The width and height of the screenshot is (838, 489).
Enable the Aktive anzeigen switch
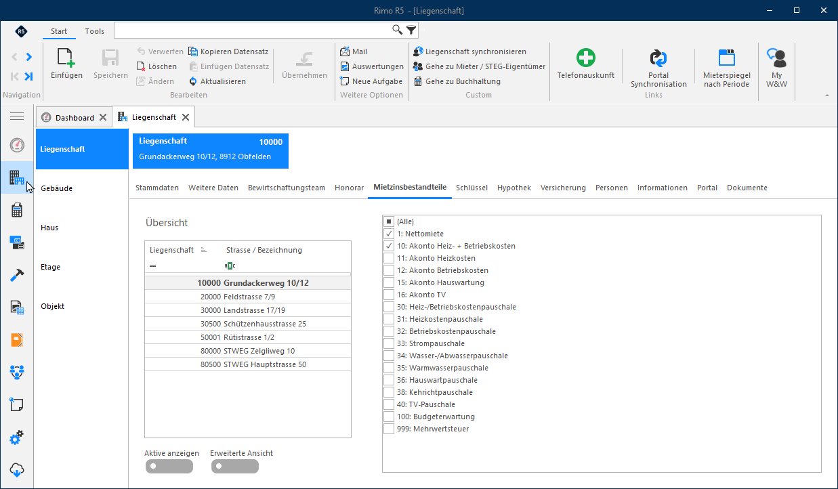pos(169,466)
